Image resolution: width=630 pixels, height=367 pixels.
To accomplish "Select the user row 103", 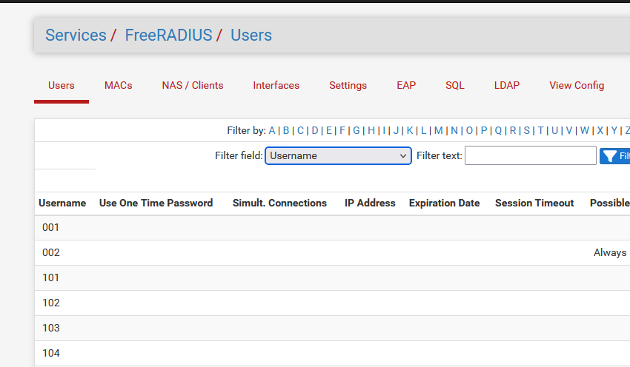I will tap(50, 329).
